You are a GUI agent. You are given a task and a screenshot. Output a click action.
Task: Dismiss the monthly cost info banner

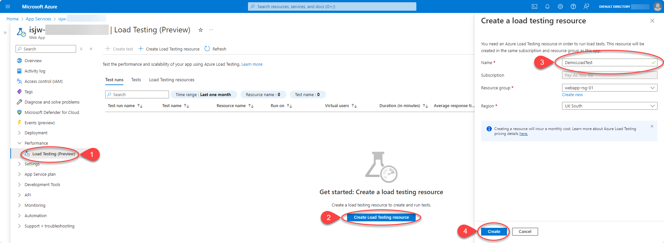tap(652, 126)
